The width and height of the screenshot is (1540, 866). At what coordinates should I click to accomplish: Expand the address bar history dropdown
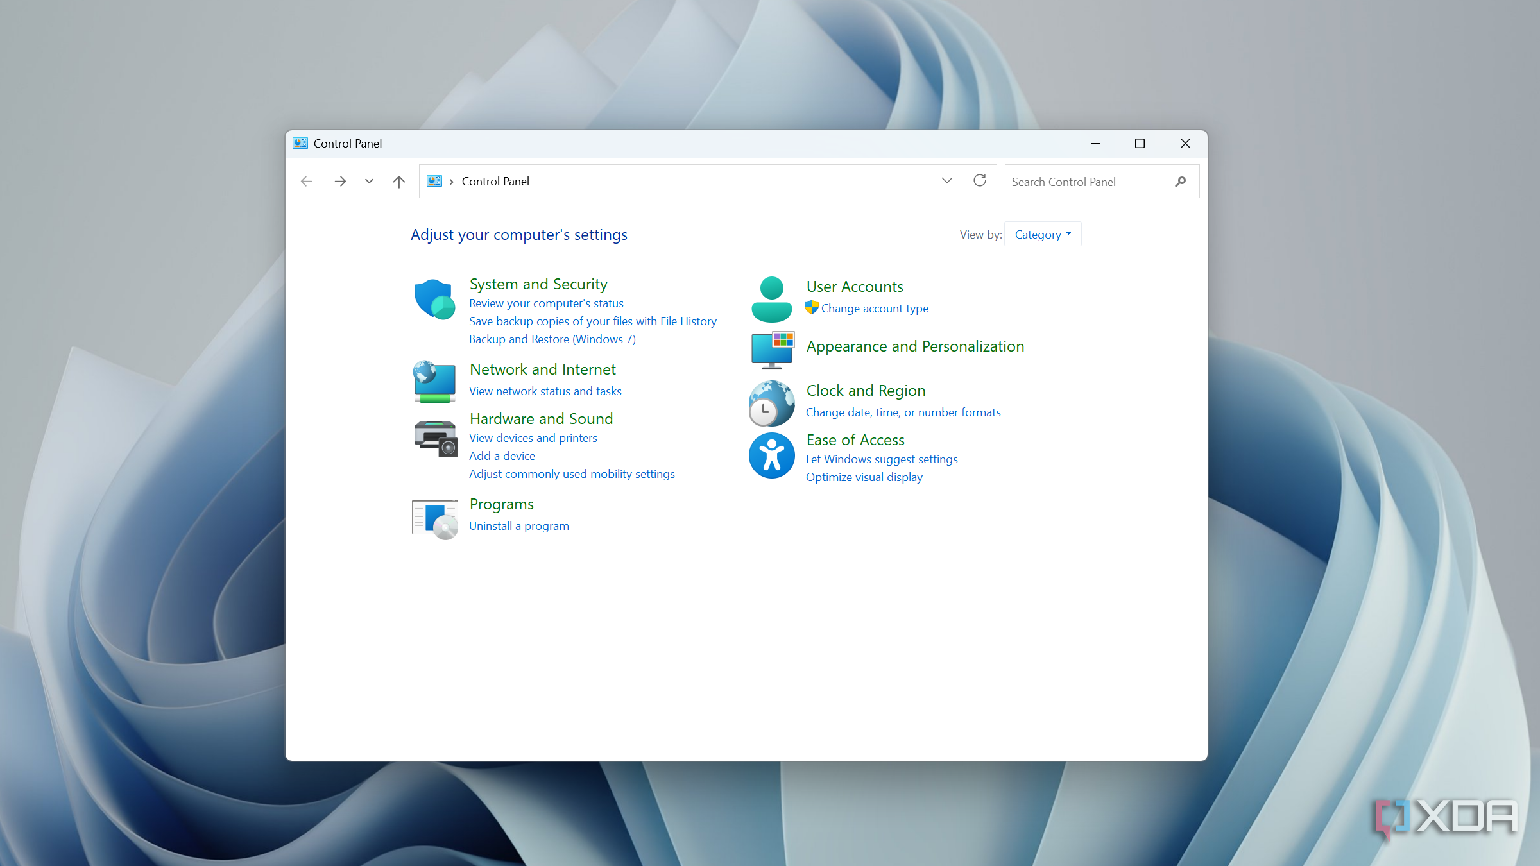947,181
